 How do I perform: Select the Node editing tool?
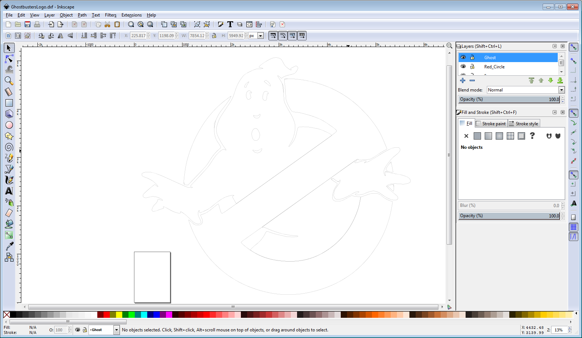[x=9, y=59]
